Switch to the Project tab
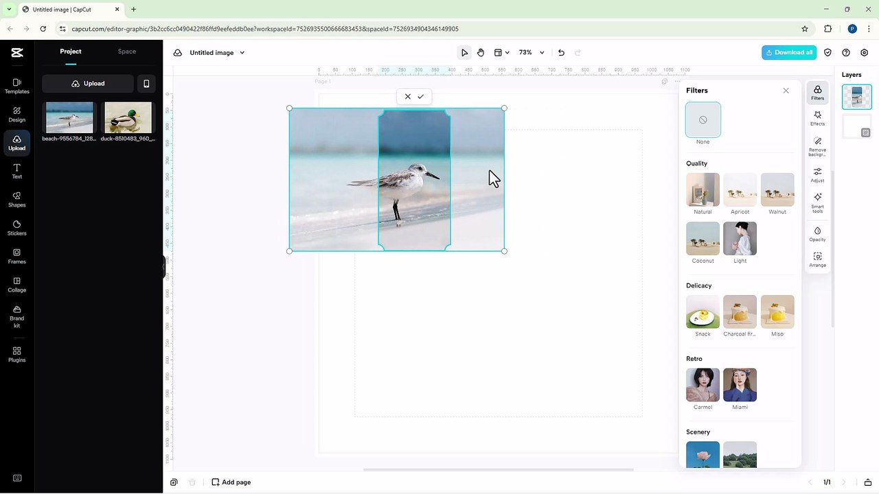Image resolution: width=879 pixels, height=494 pixels. pos(71,51)
